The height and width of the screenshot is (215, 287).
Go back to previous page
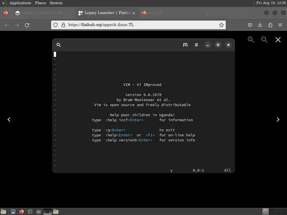(7, 25)
